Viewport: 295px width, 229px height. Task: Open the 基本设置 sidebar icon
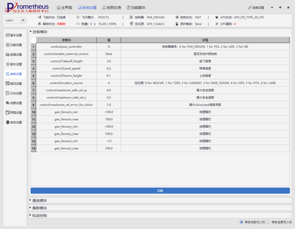click(8, 35)
